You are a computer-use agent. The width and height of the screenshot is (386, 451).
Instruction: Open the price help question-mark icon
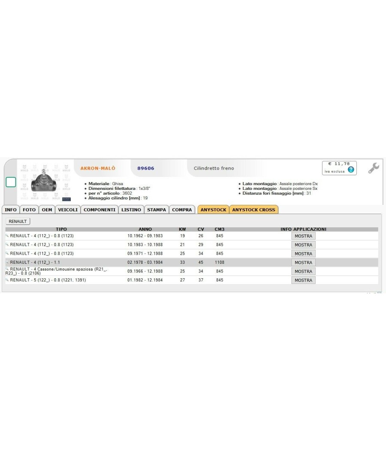351,170
